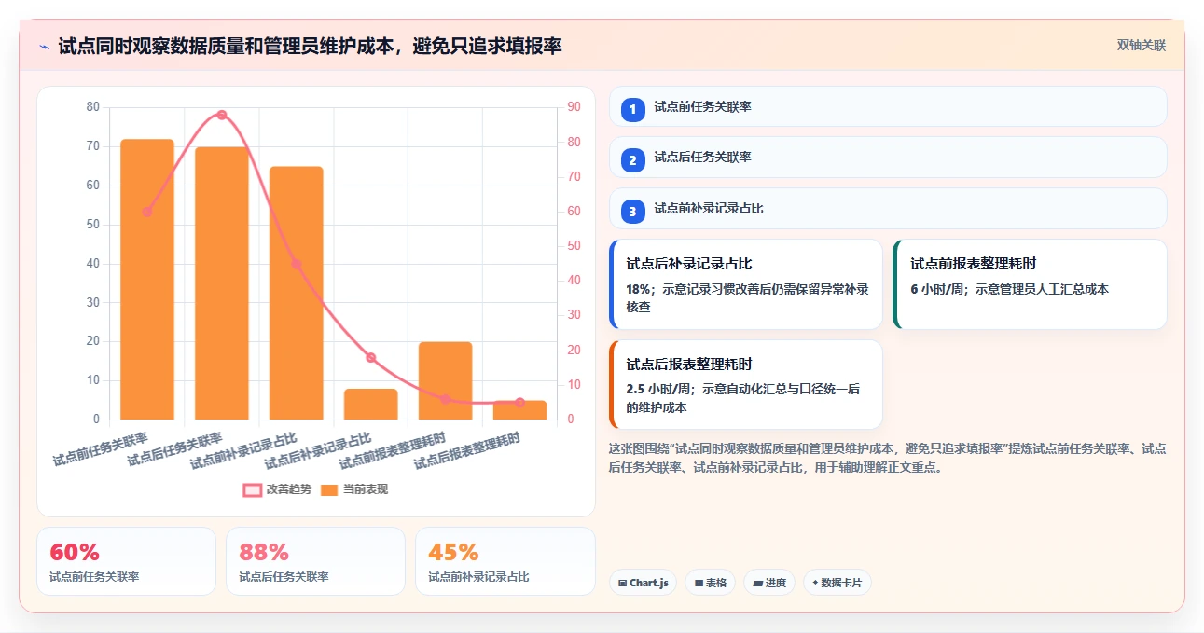
Task: Select the 试点后任务关联率 list row
Action: (888, 157)
